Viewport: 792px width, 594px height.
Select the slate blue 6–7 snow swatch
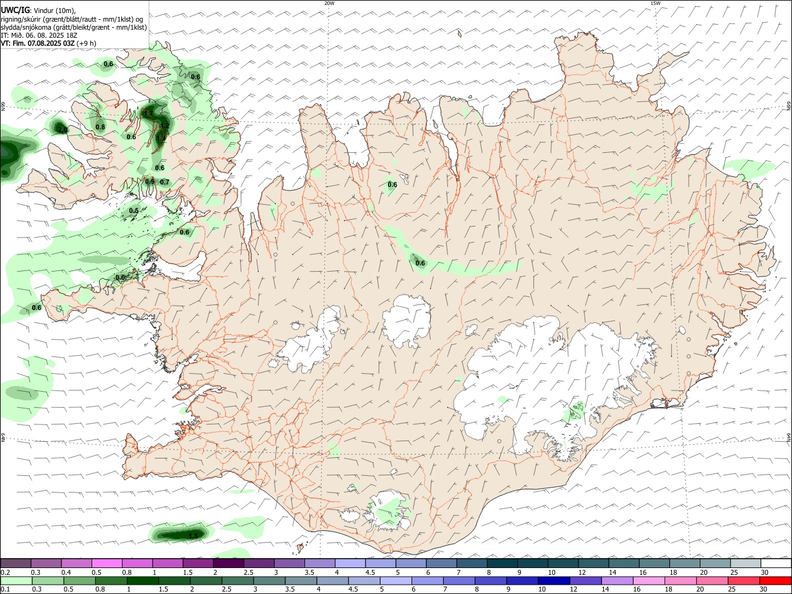click(x=442, y=563)
